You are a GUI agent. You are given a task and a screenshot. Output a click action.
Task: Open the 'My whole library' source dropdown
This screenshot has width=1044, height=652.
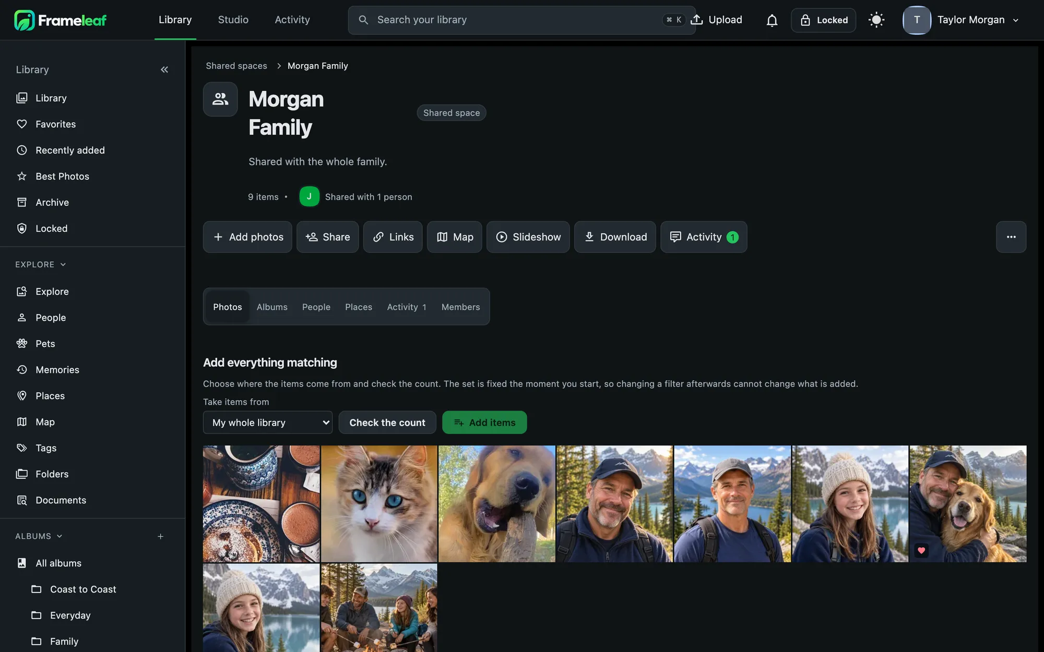tap(268, 422)
